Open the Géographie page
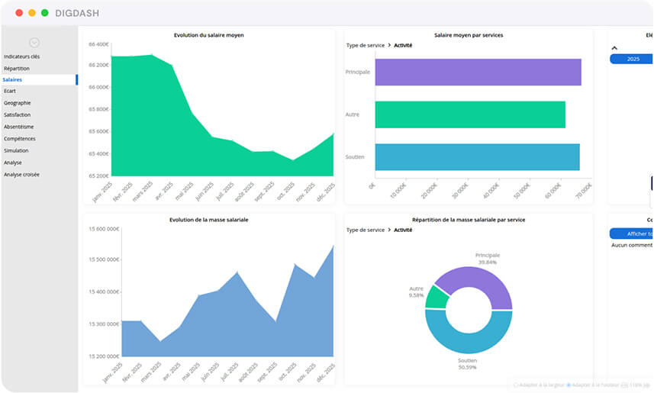 17,102
